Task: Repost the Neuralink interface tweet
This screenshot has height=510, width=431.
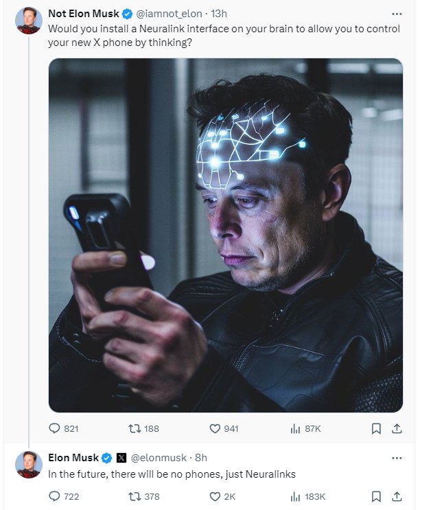Action: (143, 429)
